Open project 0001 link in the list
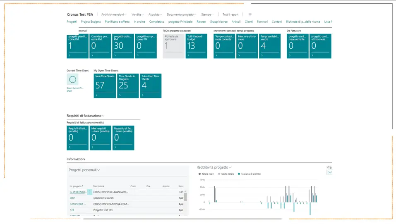This screenshot has height=224, width=396. 72,198
